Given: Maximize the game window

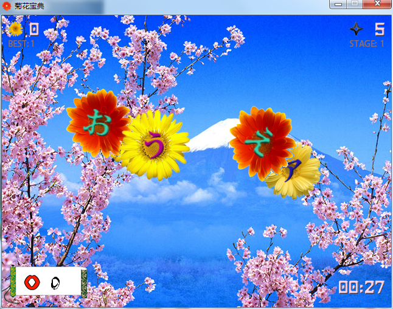Looking at the screenshot, I should pyautogui.click(x=355, y=4).
